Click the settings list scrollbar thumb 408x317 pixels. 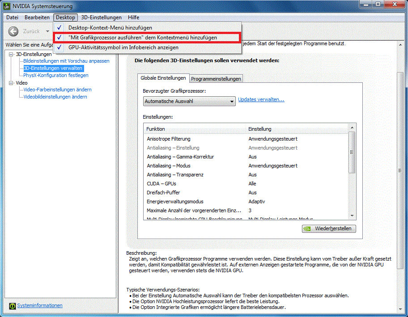[352, 152]
